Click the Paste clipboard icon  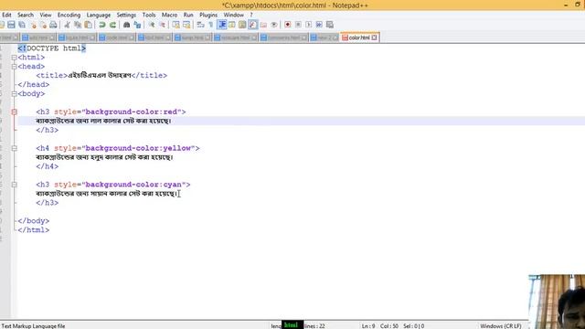89,25
